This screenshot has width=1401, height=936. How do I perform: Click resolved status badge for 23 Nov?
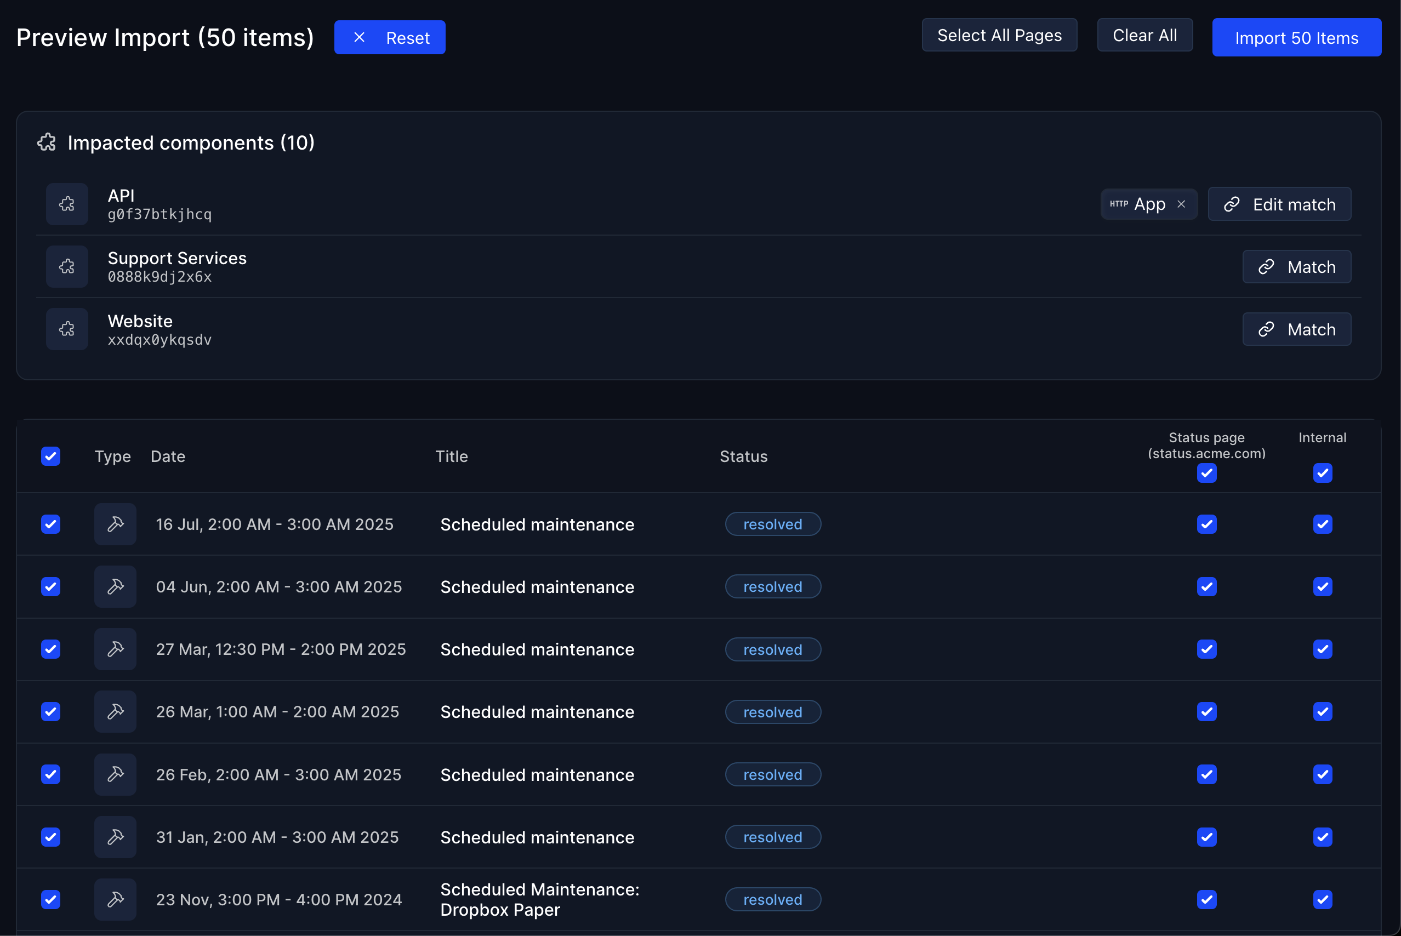(x=772, y=899)
